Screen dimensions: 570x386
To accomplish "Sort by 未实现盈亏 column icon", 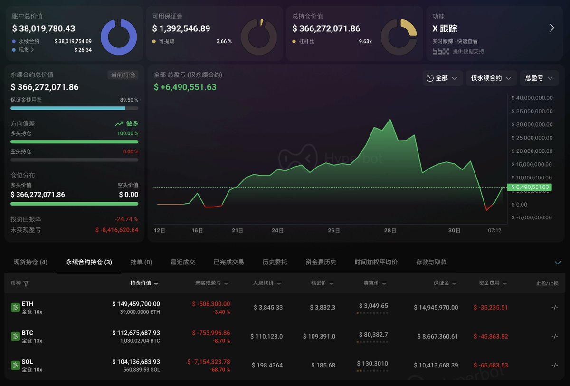I will coord(226,283).
